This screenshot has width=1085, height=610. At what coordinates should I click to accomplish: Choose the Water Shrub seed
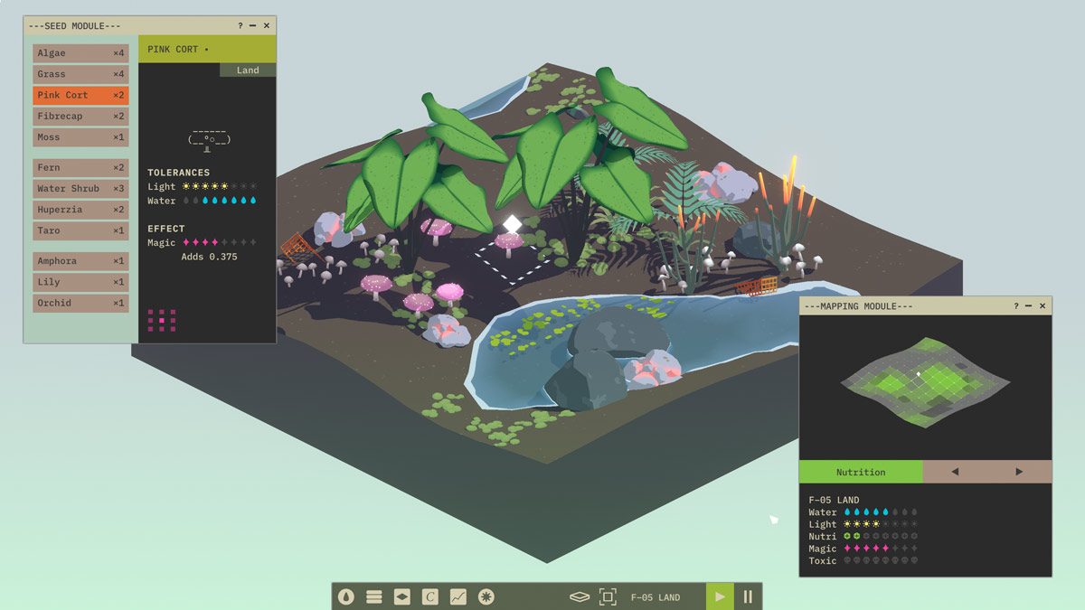(80, 189)
